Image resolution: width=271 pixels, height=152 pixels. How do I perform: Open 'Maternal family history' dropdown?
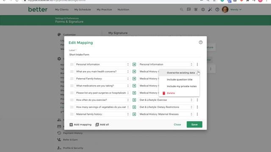click(102, 114)
